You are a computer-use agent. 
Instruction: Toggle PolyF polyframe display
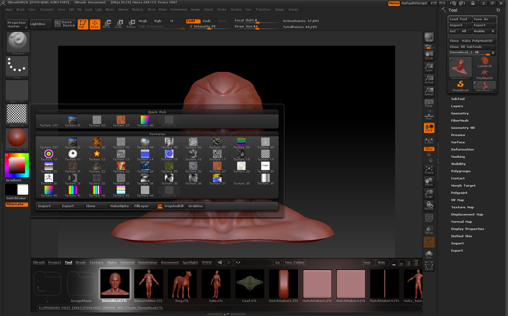429,218
